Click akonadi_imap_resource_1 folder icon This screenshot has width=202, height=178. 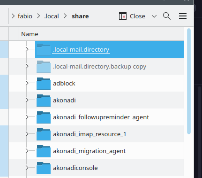coord(44,134)
